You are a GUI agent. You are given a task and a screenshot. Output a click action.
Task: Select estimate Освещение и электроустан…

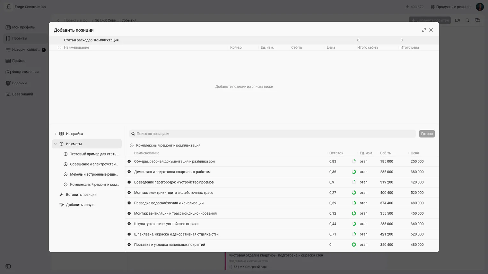tap(91, 164)
